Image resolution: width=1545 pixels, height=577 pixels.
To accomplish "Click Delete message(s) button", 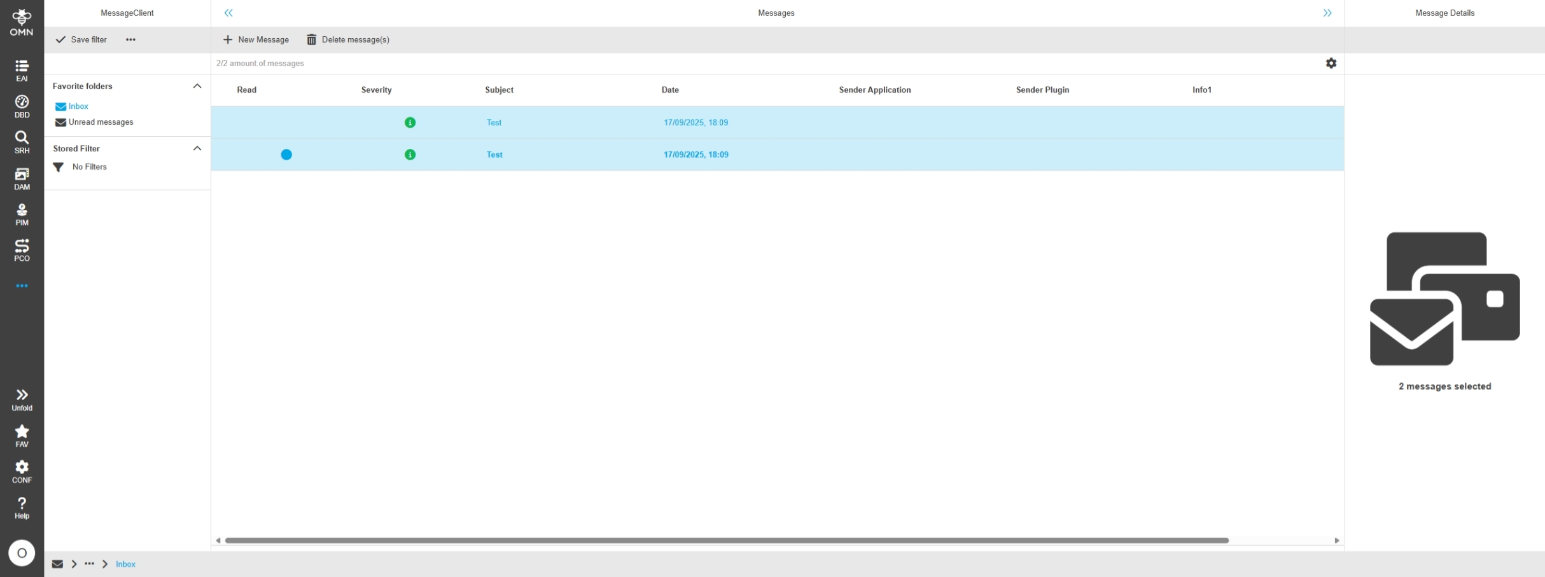I will click(348, 39).
